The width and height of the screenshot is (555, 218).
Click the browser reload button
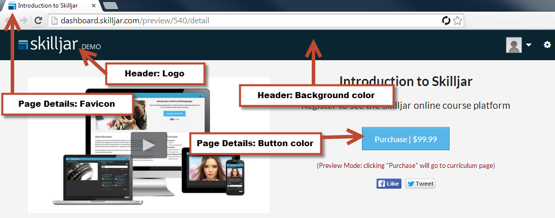tap(38, 21)
